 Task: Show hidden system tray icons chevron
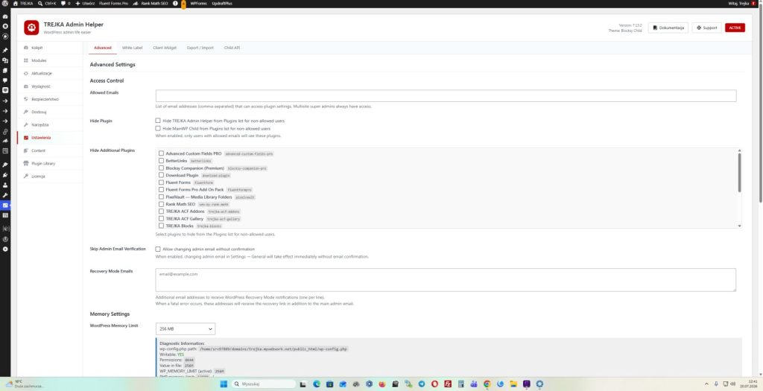click(x=707, y=384)
